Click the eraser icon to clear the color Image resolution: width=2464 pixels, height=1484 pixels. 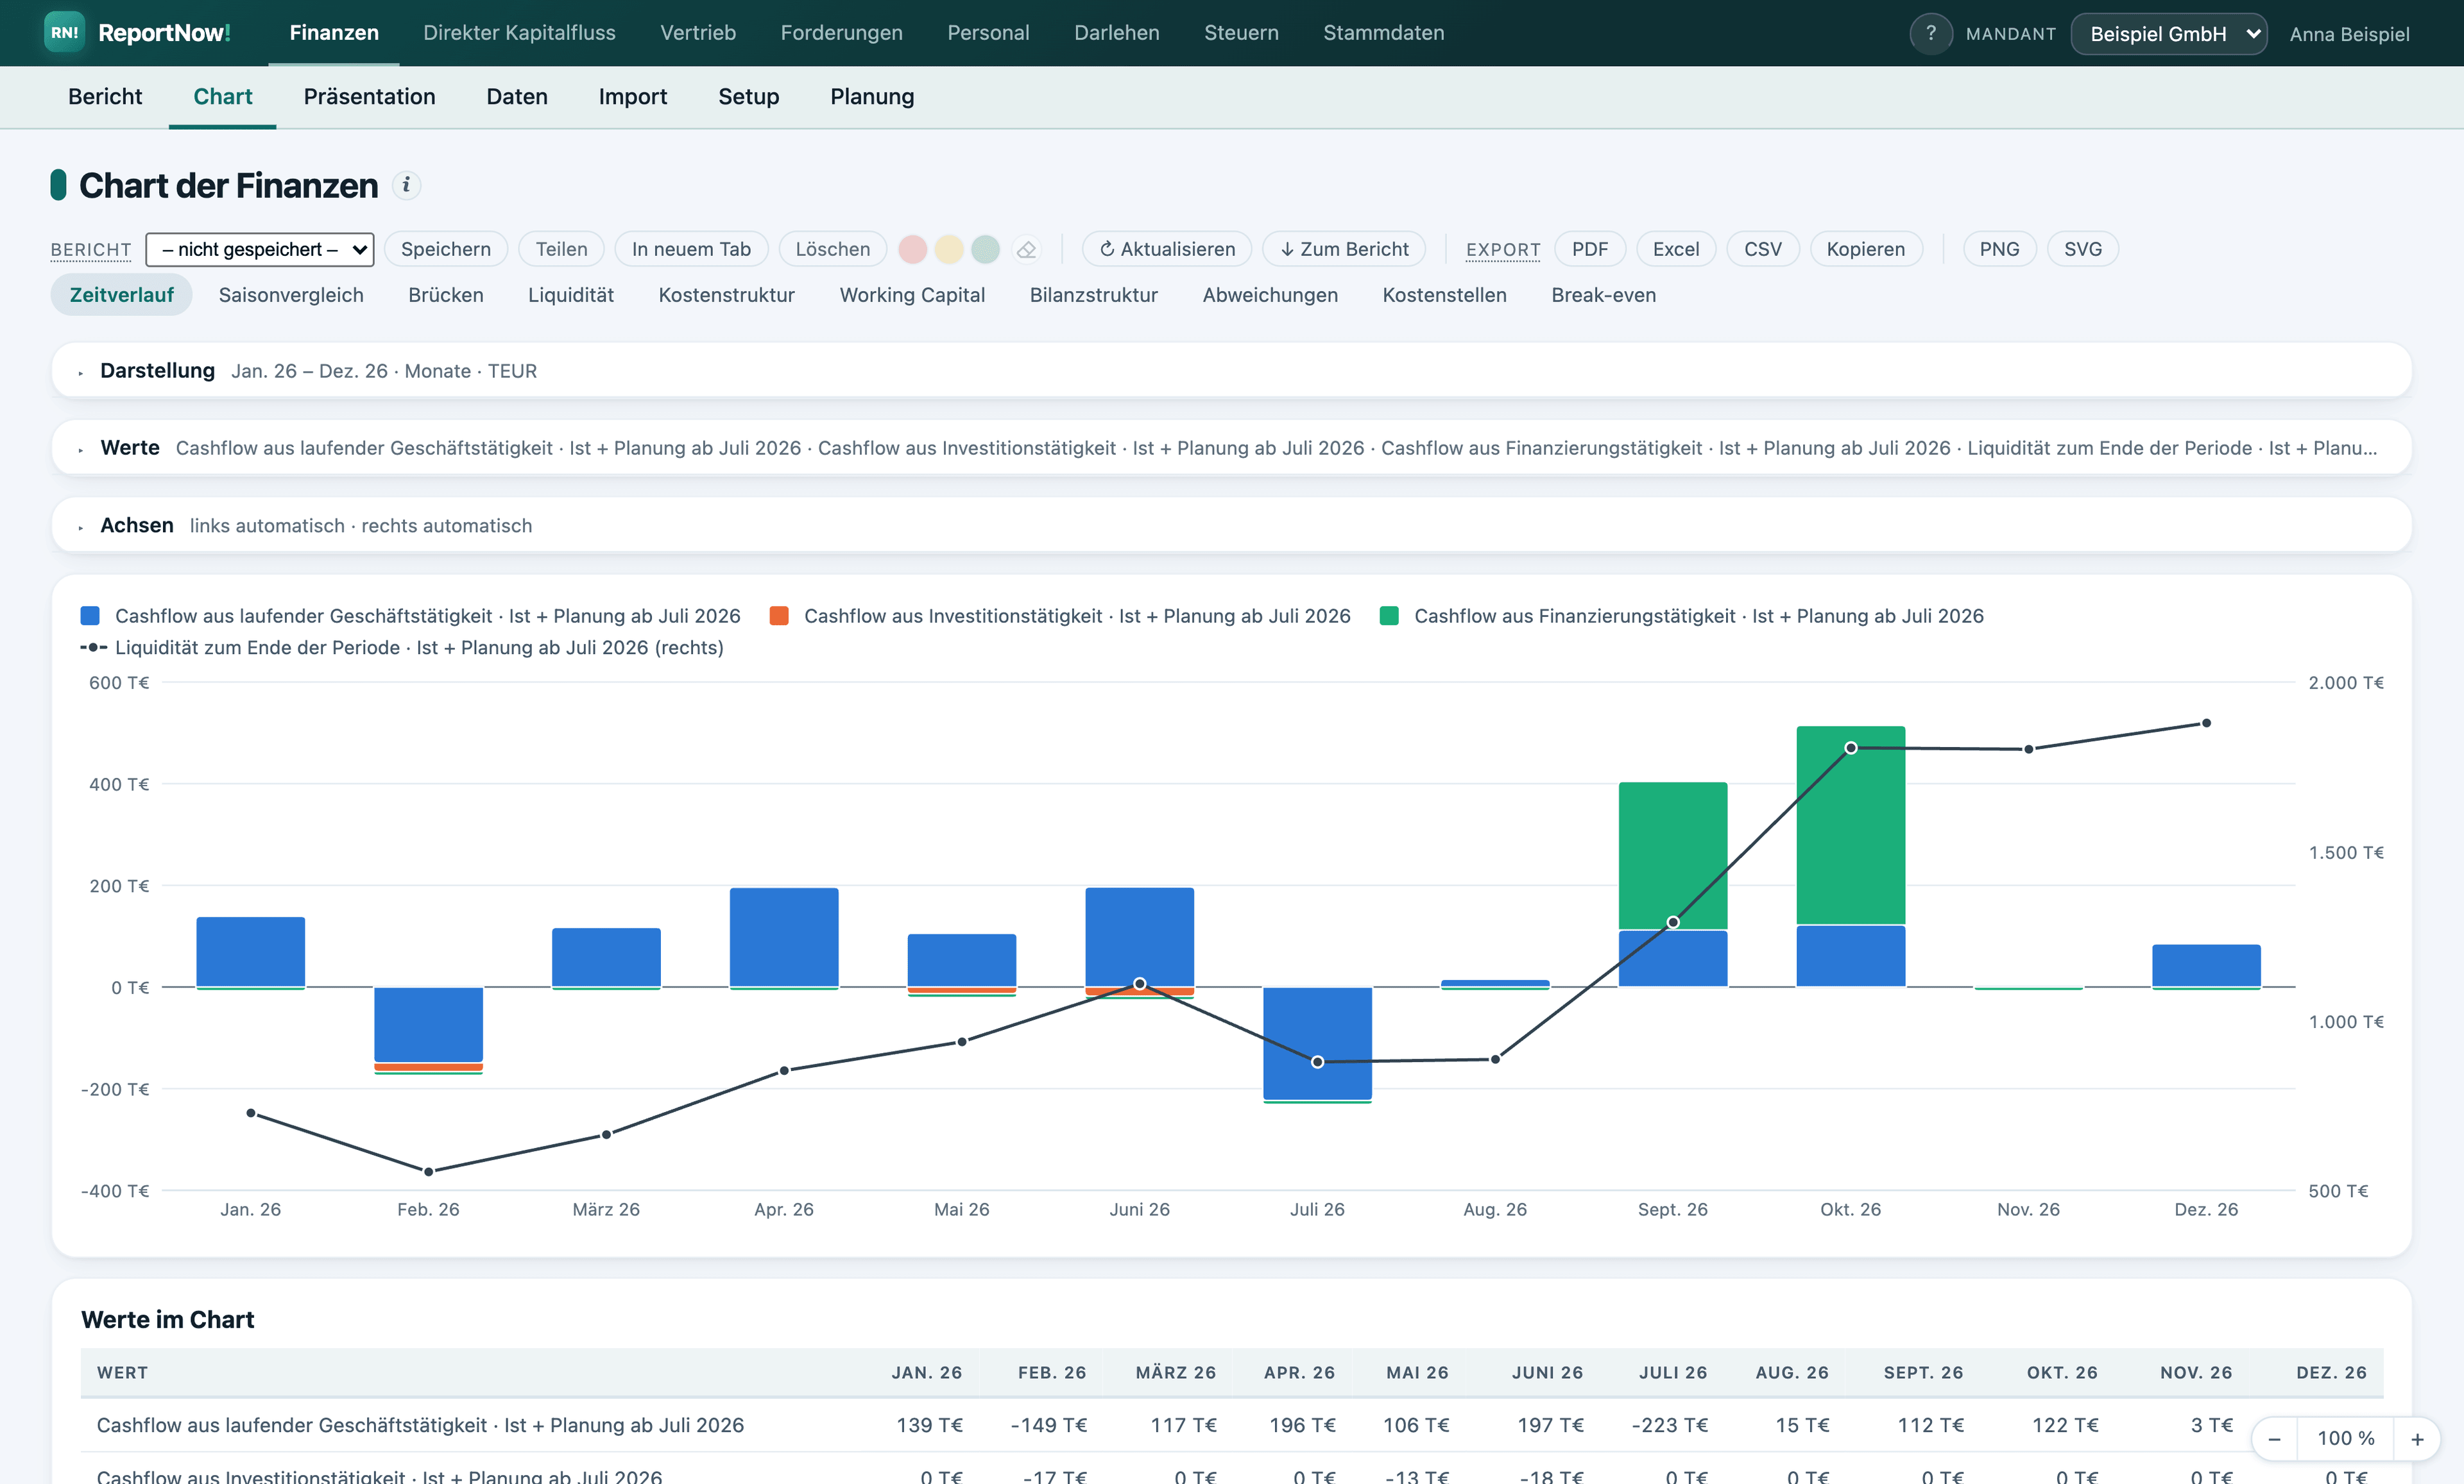1026,249
